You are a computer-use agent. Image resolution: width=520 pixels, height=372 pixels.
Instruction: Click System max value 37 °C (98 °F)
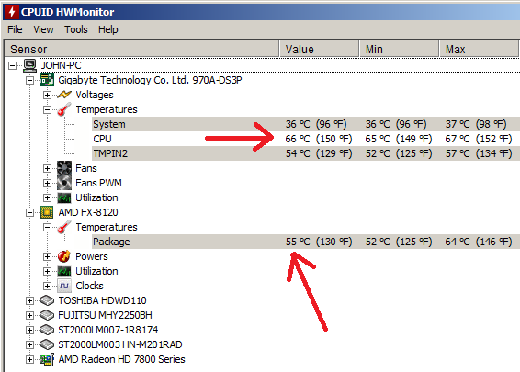(476, 124)
